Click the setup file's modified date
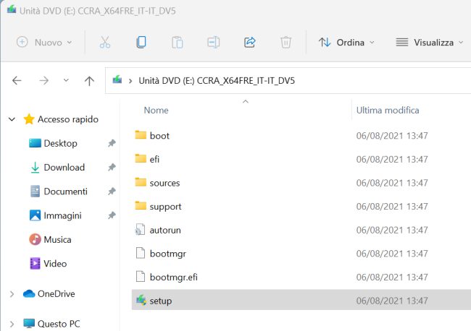471x331 pixels. point(392,301)
